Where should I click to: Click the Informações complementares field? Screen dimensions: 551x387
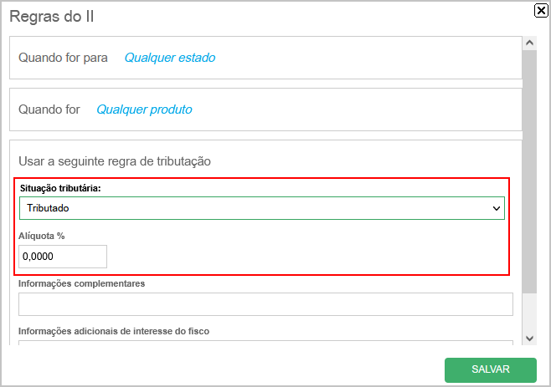[265, 304]
